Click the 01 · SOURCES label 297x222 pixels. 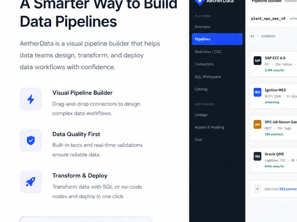(263, 36)
